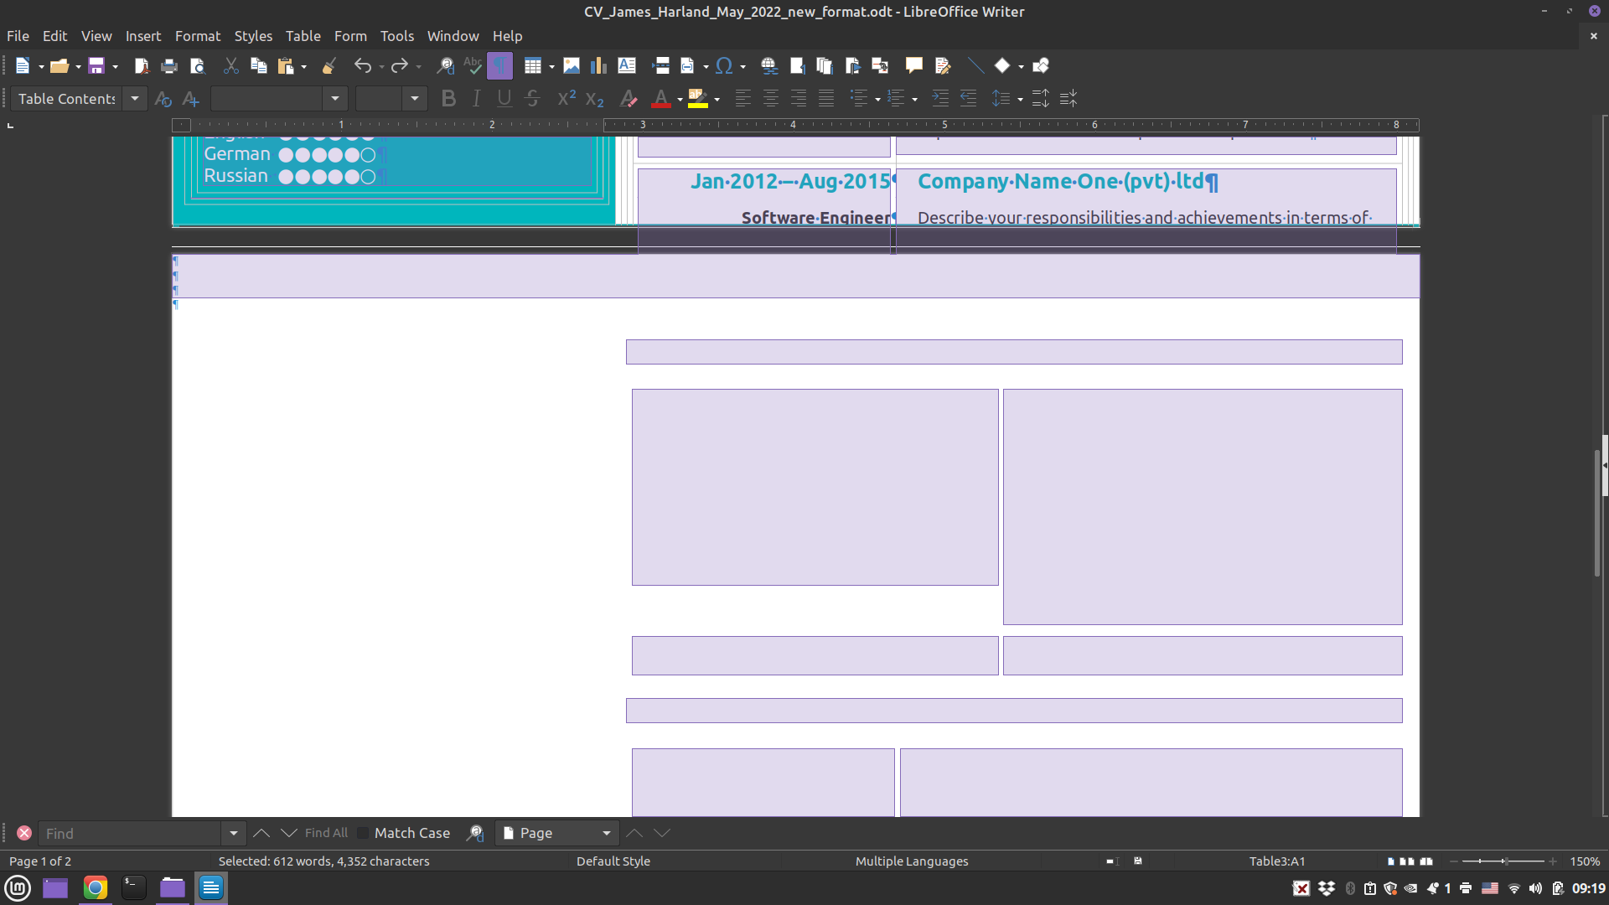1609x905 pixels.
Task: Open the File menu
Action: [18, 36]
